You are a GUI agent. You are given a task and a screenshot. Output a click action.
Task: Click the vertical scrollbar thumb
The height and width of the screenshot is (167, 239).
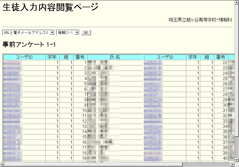point(236,70)
